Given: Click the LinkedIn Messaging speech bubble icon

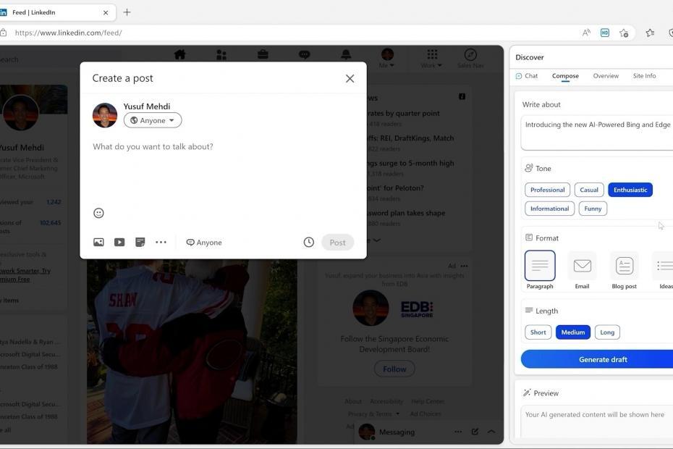Looking at the screenshot, I should (303, 54).
